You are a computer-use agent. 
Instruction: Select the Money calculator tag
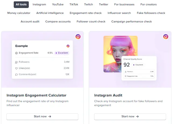[x=19, y=13]
